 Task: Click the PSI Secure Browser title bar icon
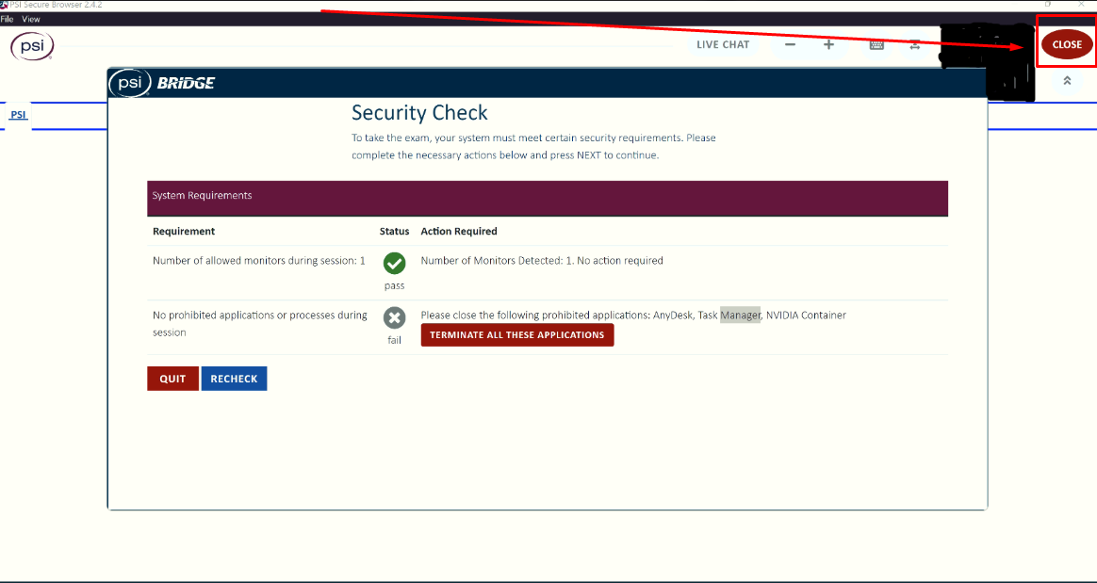[x=4, y=4]
